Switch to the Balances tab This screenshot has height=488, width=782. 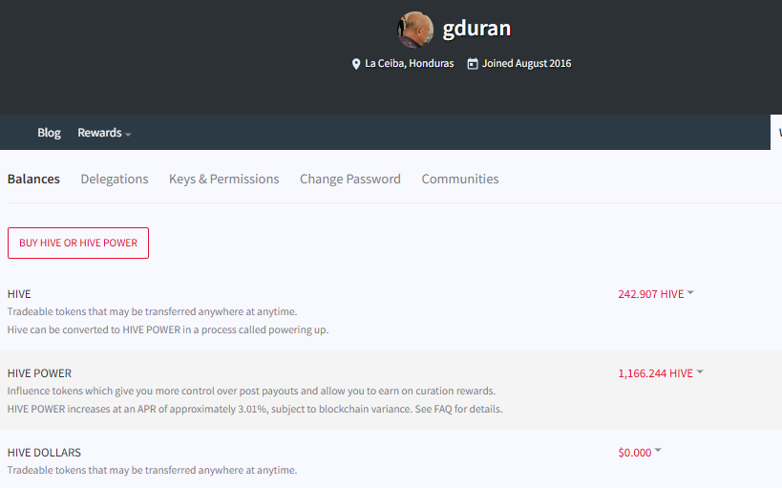(33, 179)
